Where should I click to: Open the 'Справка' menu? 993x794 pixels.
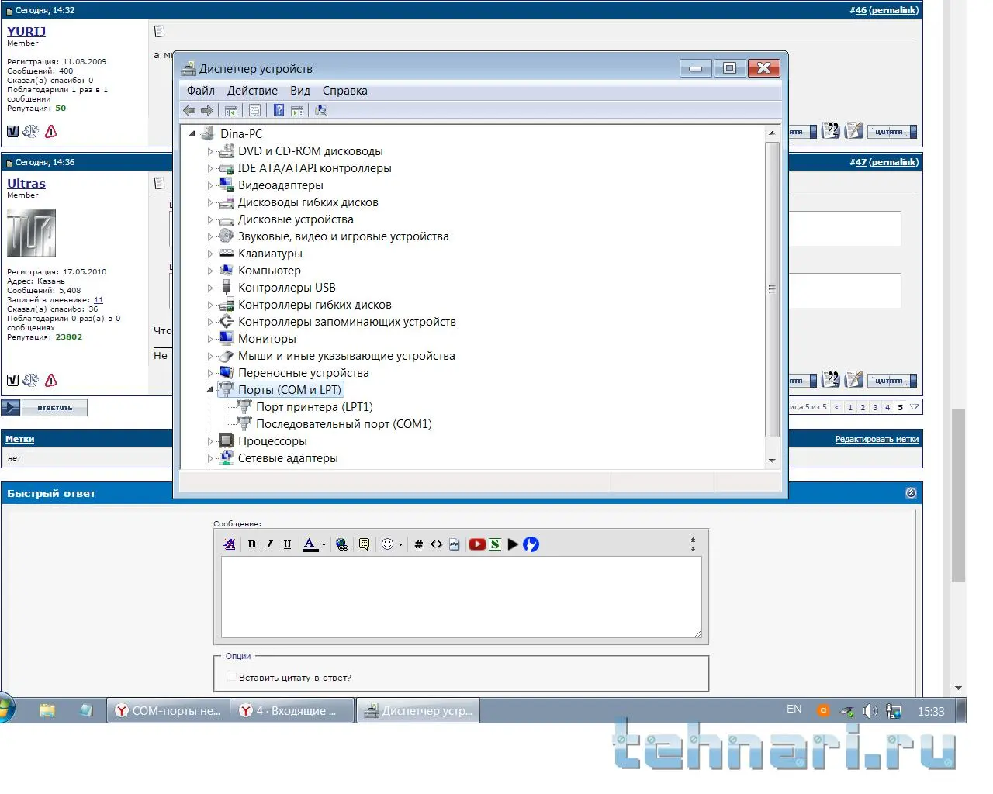[345, 91]
